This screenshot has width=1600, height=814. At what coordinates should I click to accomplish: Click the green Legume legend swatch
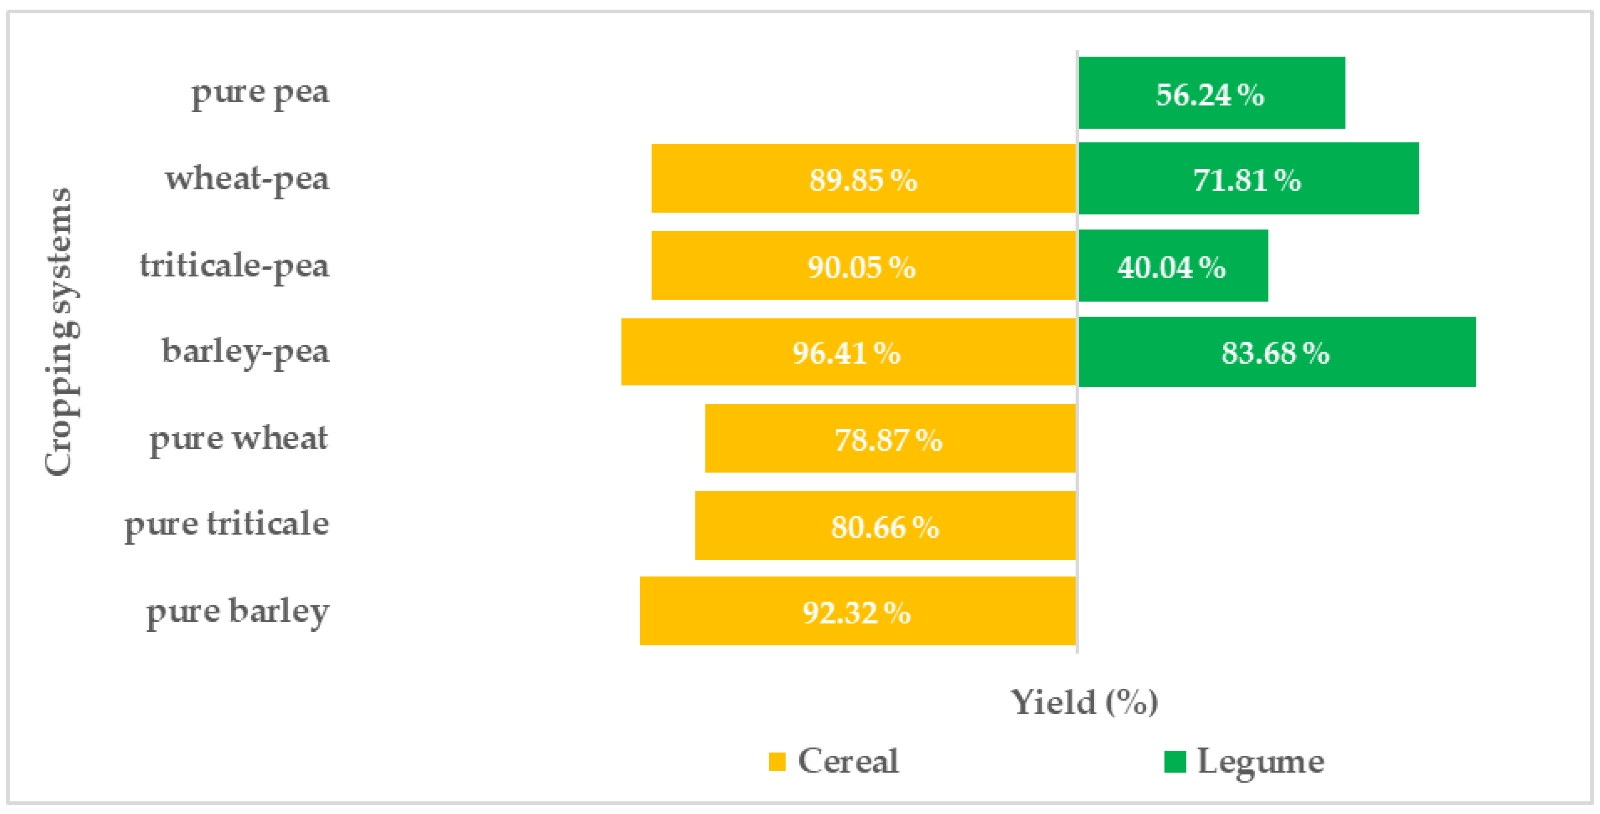point(1174,762)
